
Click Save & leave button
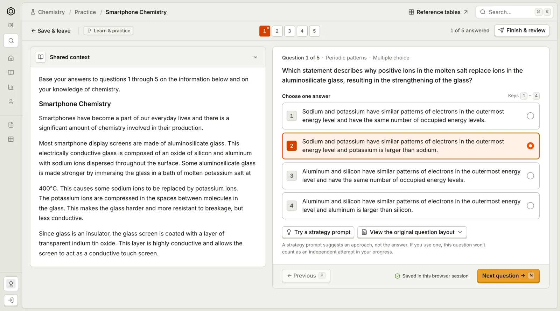[x=51, y=31]
